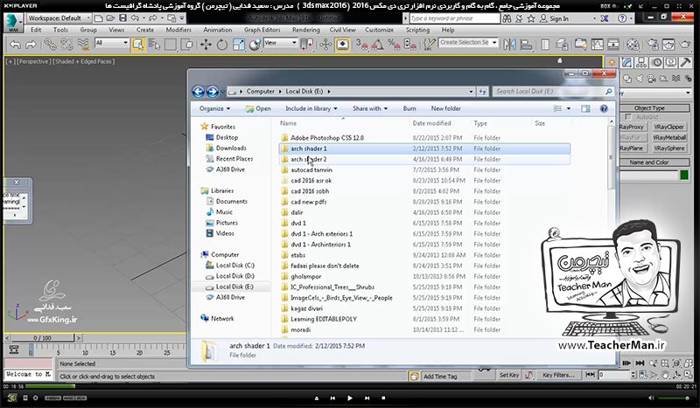This screenshot has width=700, height=408.
Task: Click the VRaySphere object button
Action: point(668,148)
